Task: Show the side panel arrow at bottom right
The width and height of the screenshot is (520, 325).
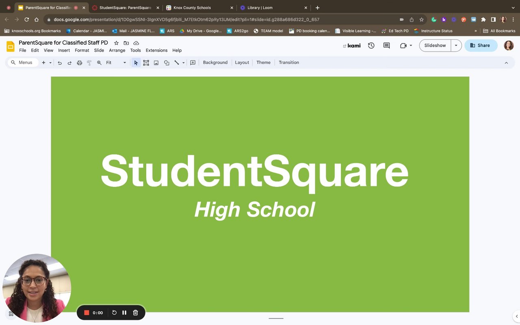Action: coord(516,316)
